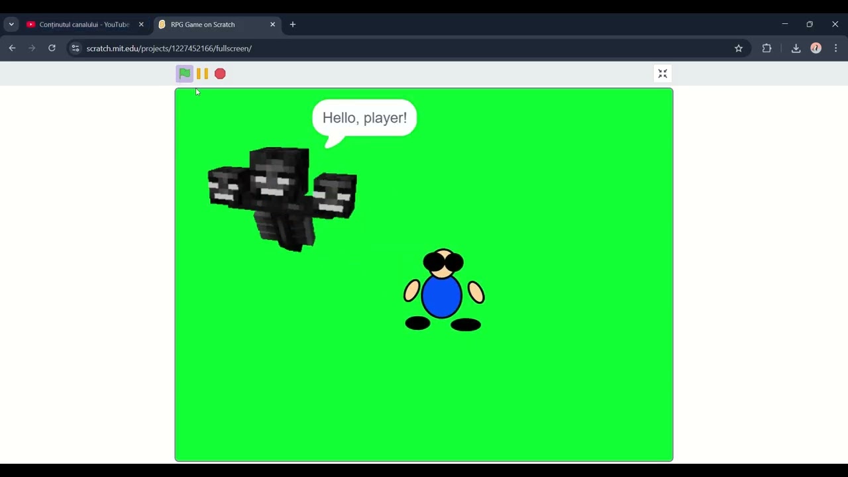Close the RPG Game on Scratch tab
The image size is (848, 477).
coord(272,25)
